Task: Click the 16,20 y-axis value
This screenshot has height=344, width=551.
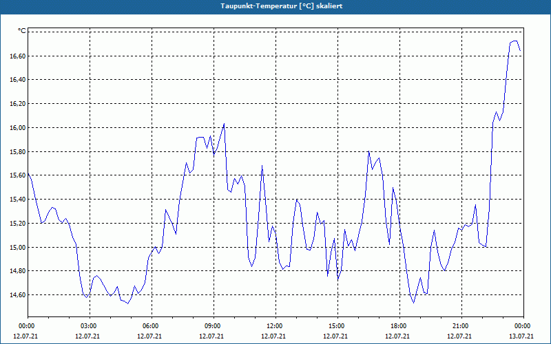Action: (18, 104)
